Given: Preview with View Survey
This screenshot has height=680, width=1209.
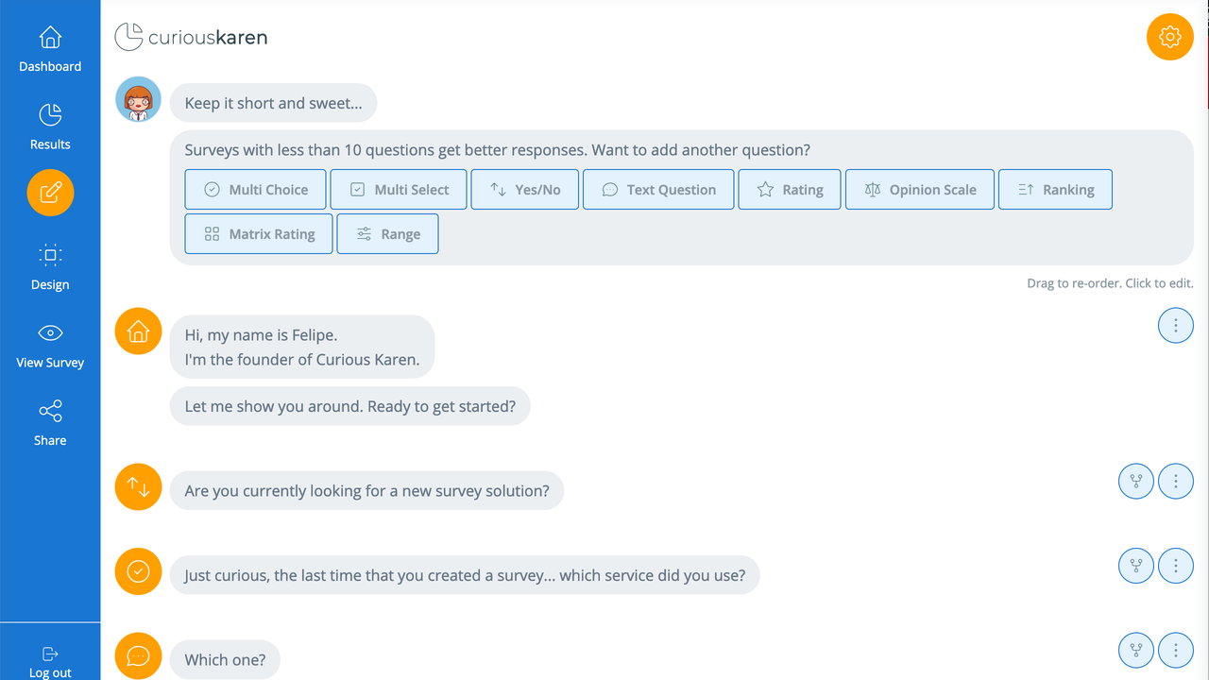Looking at the screenshot, I should [50, 346].
